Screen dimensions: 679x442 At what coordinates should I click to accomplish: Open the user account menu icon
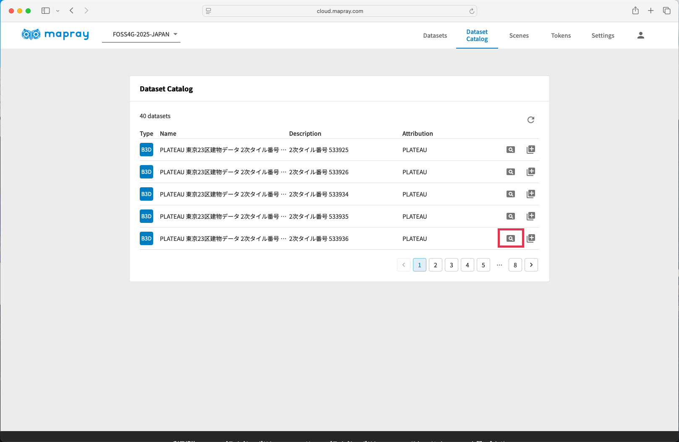click(x=640, y=36)
